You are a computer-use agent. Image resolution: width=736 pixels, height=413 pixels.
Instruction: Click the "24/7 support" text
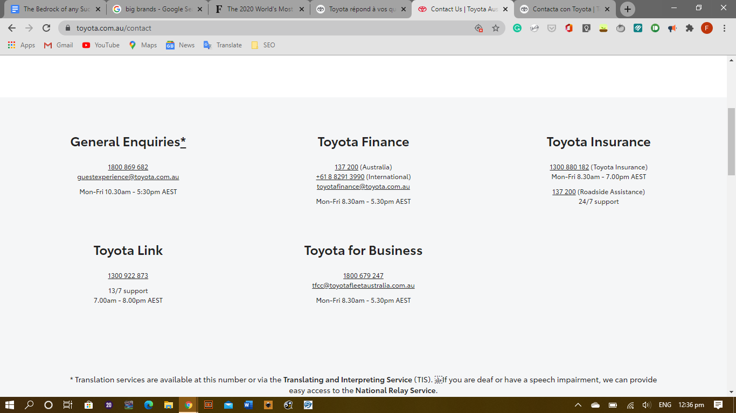pyautogui.click(x=599, y=202)
